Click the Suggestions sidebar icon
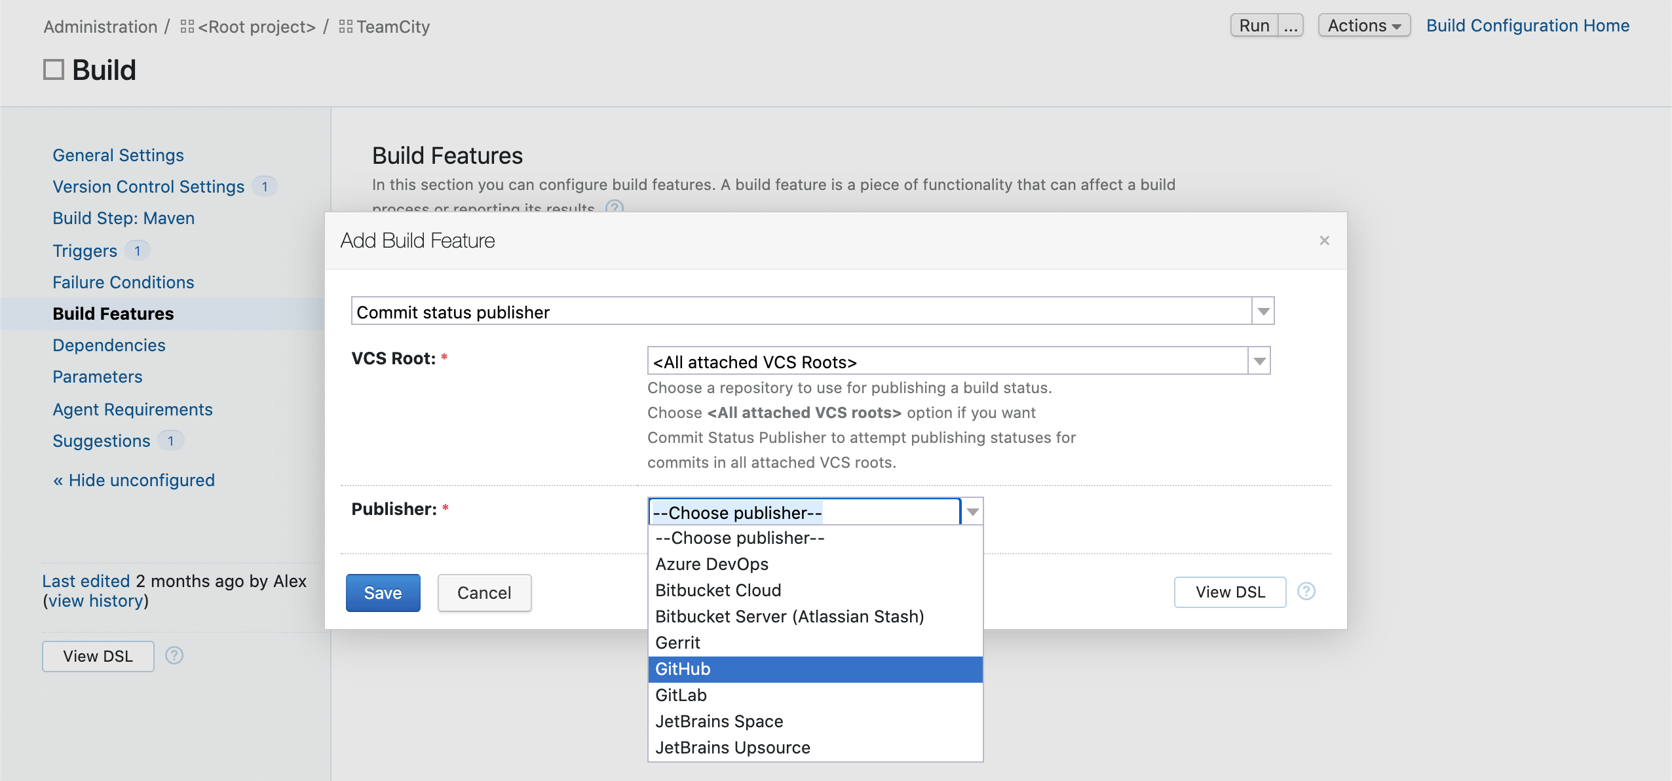1672x781 pixels. click(170, 440)
